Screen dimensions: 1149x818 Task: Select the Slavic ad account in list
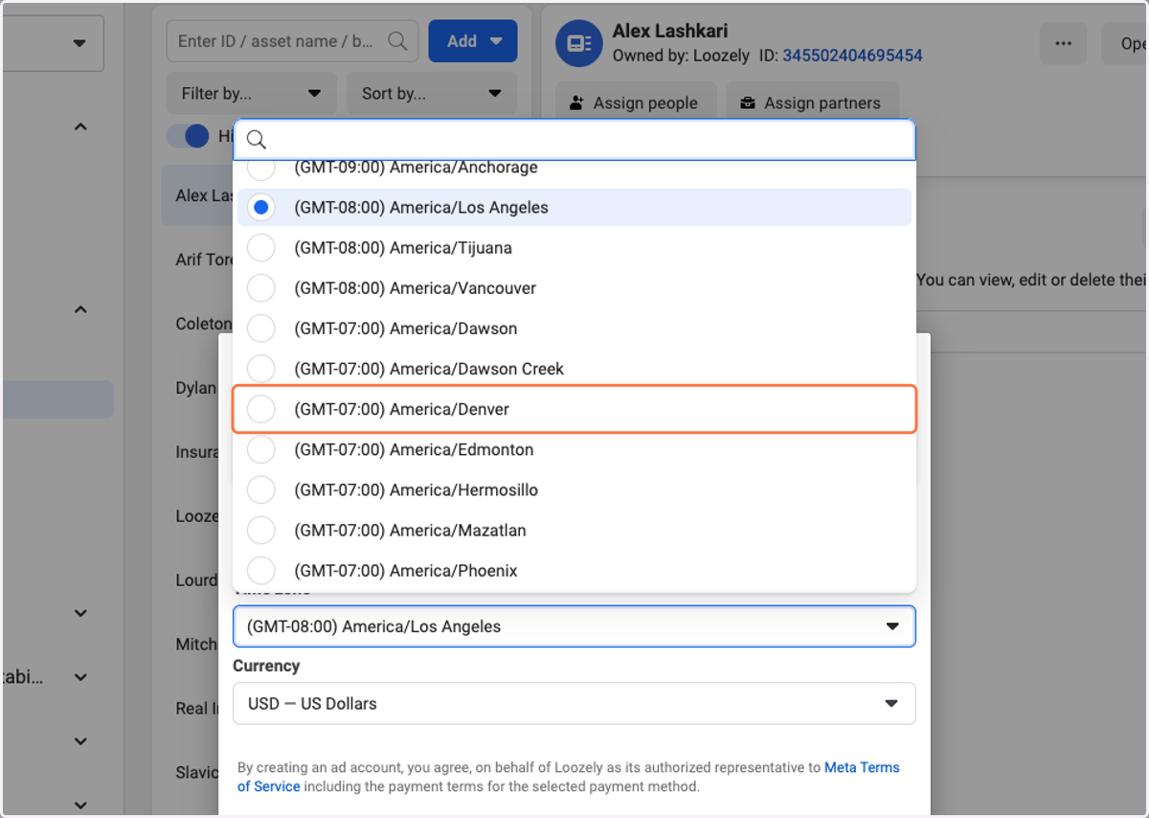point(197,773)
